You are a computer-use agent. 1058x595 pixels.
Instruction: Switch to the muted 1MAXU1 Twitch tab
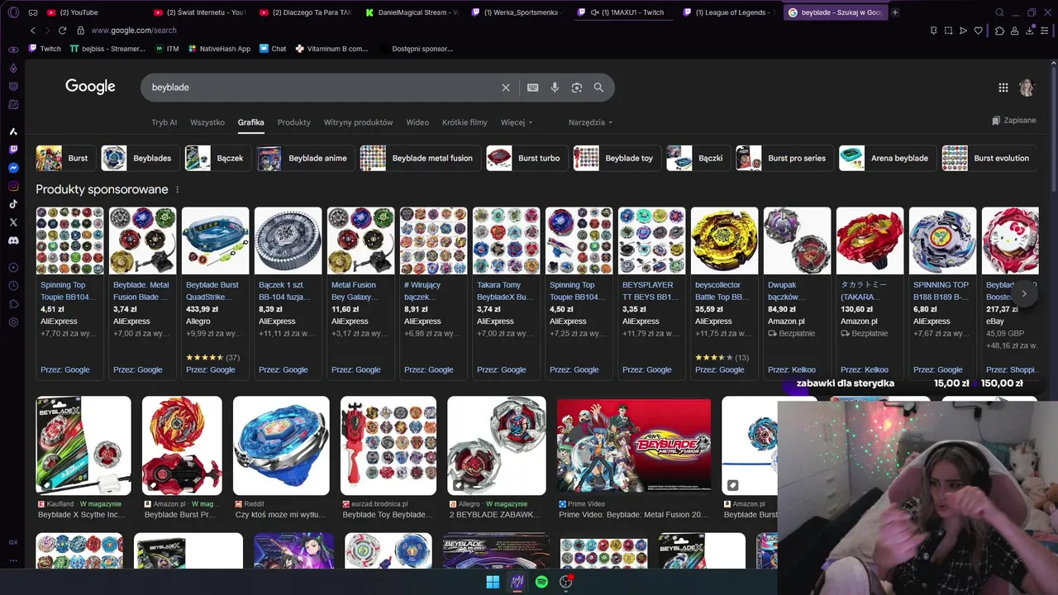[626, 12]
